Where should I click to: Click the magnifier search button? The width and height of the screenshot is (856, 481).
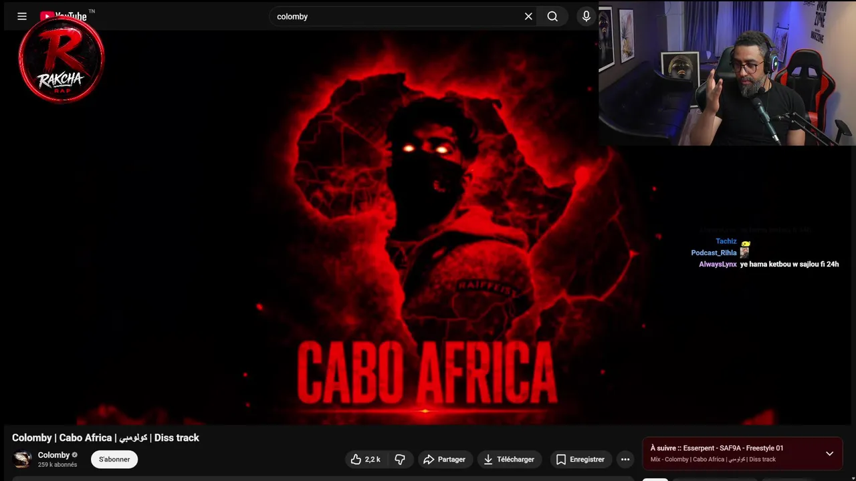click(552, 16)
